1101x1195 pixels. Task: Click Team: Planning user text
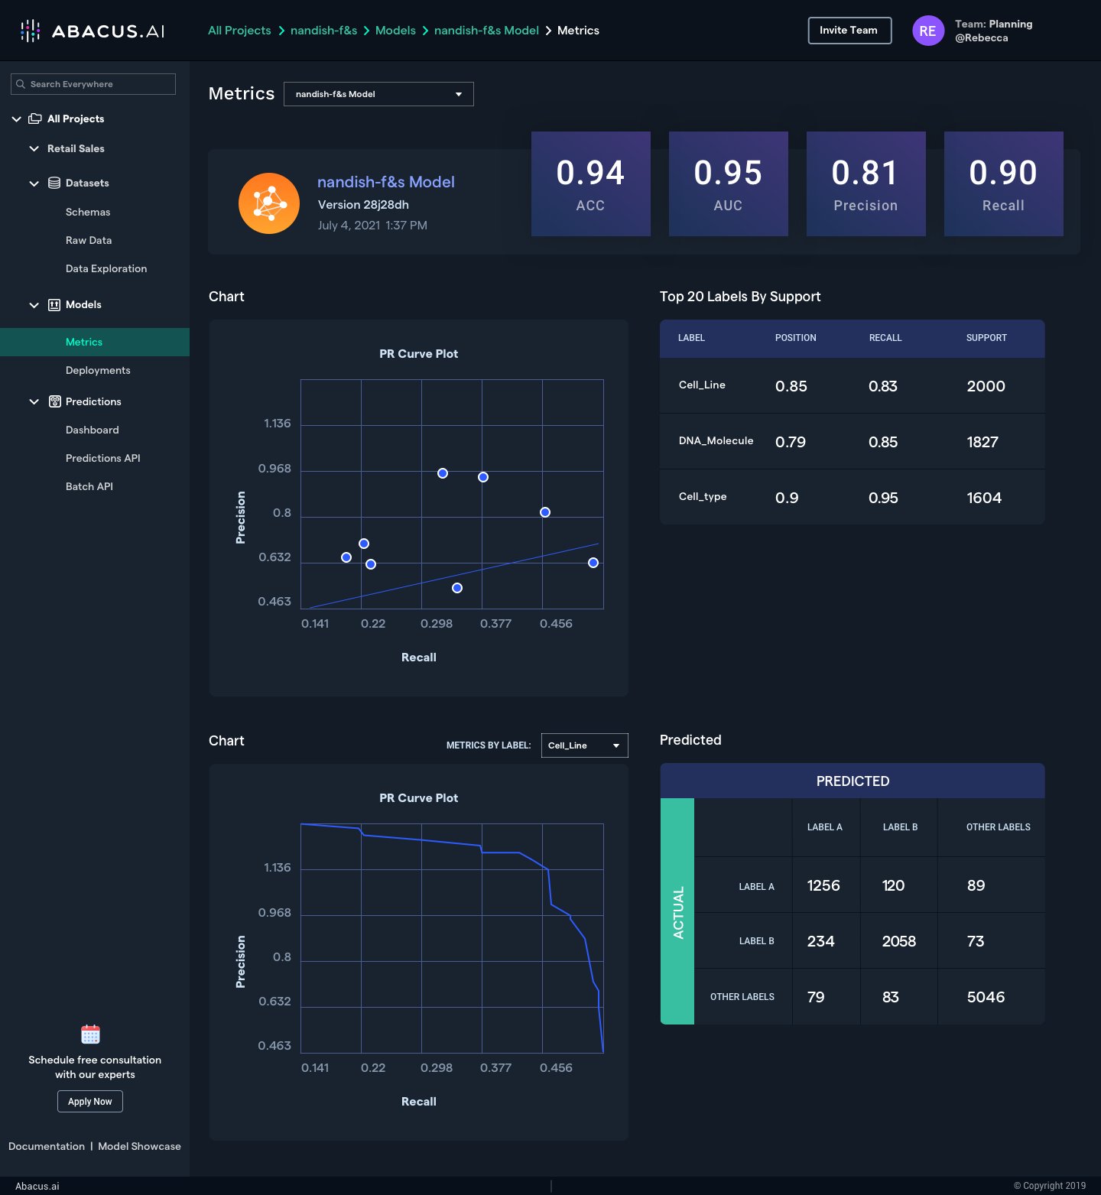(993, 24)
